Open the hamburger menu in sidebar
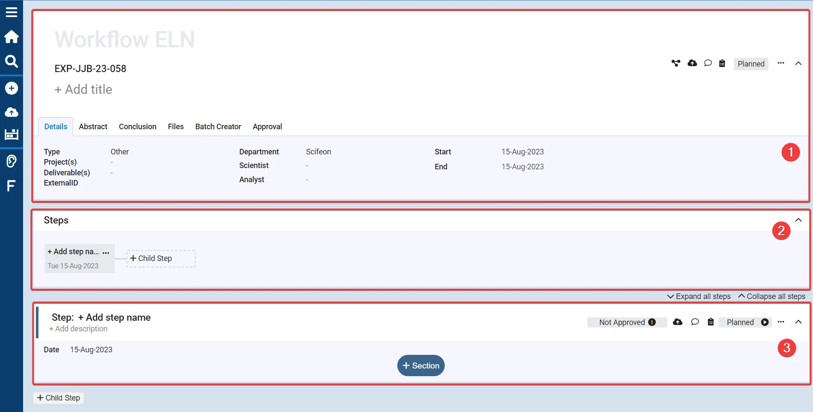 pyautogui.click(x=12, y=12)
